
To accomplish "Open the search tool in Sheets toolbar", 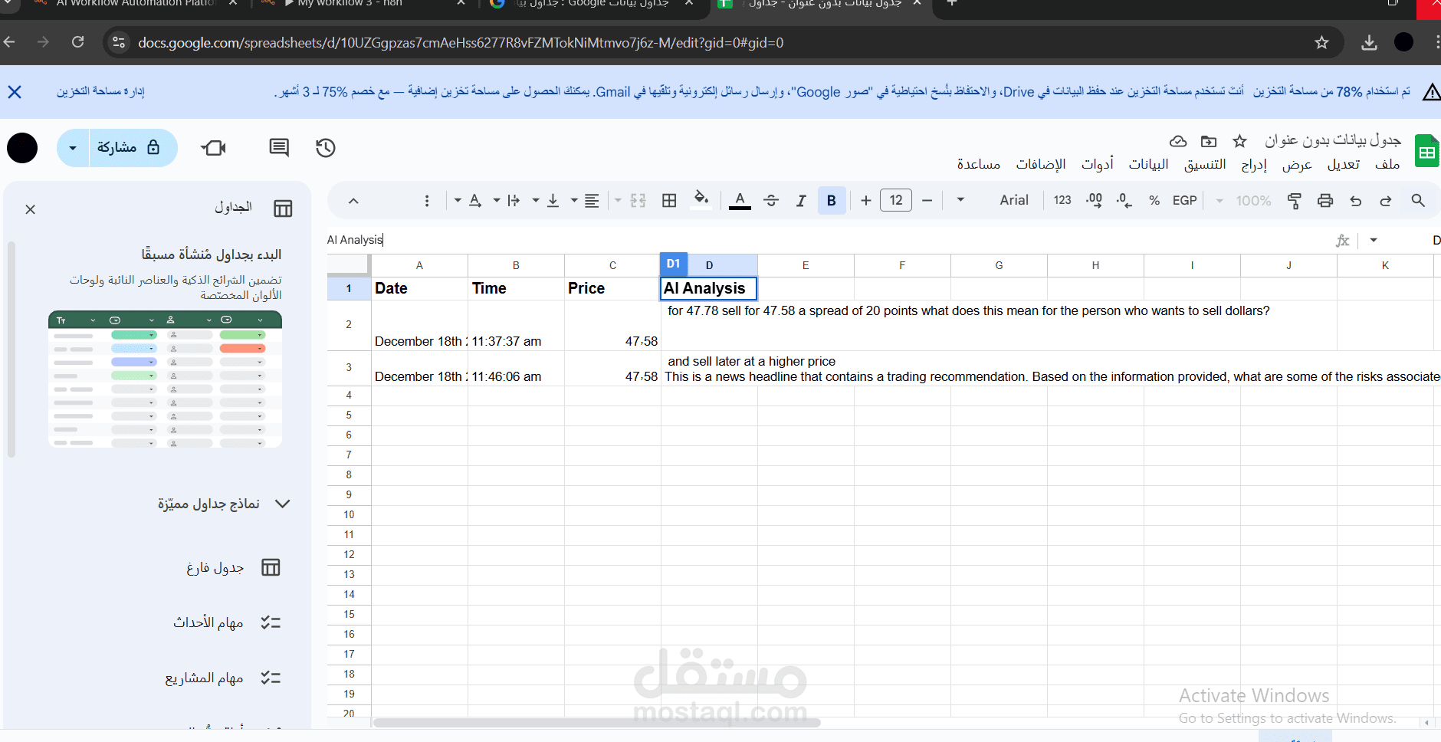I will (1418, 201).
